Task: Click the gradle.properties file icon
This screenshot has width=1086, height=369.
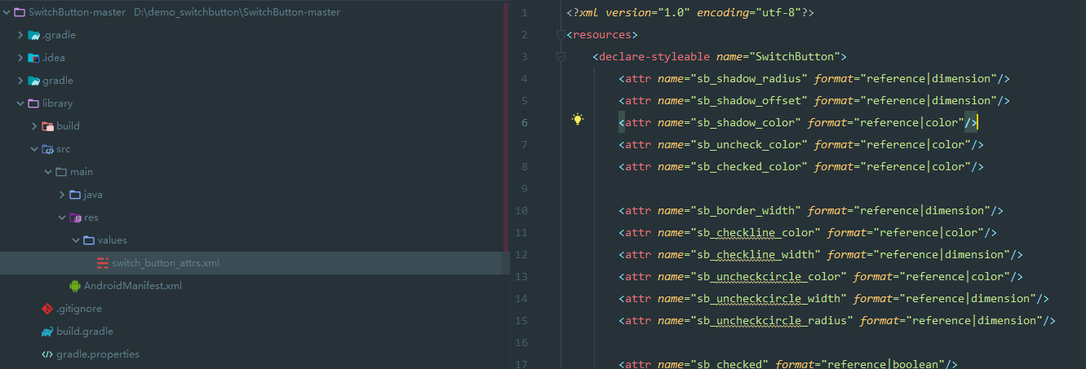Action: click(47, 354)
